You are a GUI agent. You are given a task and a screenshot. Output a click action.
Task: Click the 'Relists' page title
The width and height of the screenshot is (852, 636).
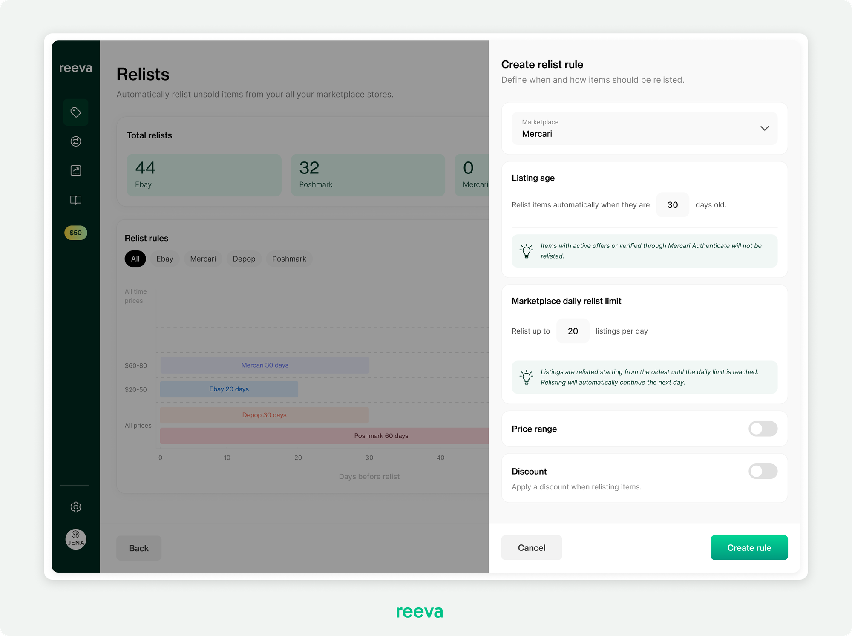tap(143, 74)
